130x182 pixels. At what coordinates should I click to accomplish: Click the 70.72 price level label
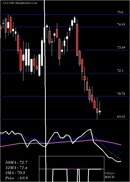[x=121, y=94]
